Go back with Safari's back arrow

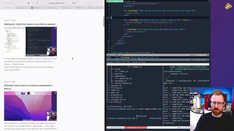coord(19,3)
